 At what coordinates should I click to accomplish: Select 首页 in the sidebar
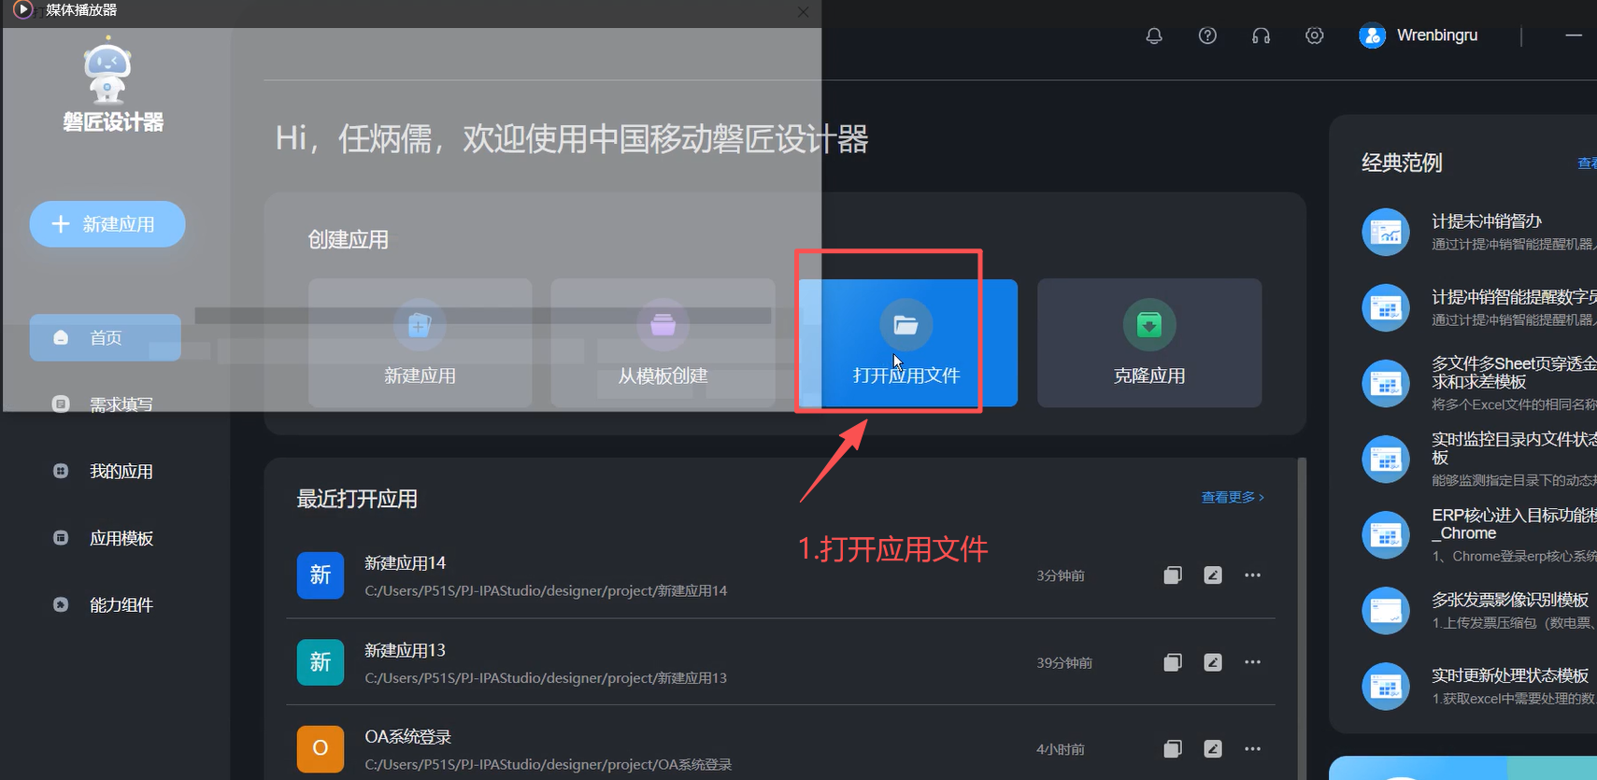click(x=106, y=337)
